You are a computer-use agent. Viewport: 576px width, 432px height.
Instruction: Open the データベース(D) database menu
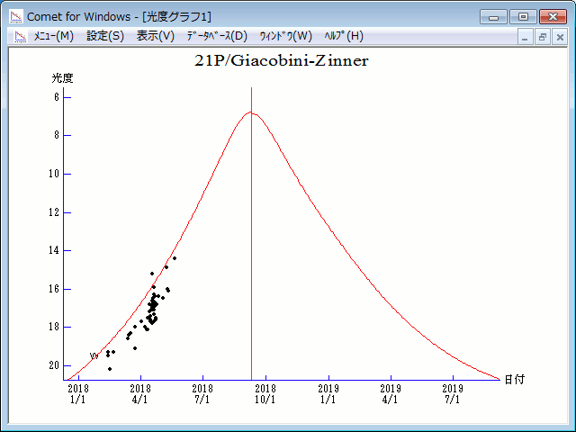click(216, 36)
